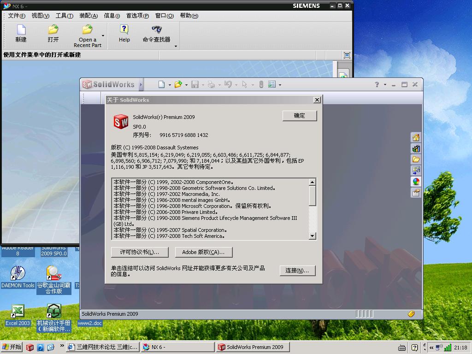
Task: Click the SolidWorks Print icon
Action: [x=211, y=85]
